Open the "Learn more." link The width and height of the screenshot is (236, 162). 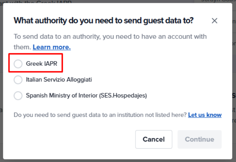(52, 47)
